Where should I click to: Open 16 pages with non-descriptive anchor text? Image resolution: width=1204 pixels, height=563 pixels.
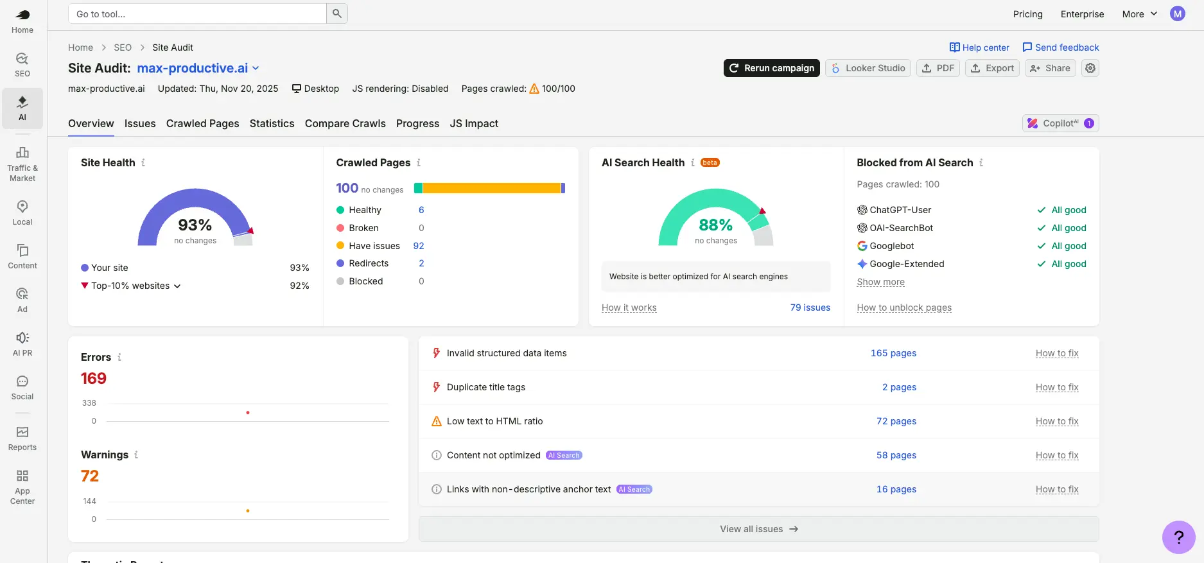coord(896,489)
